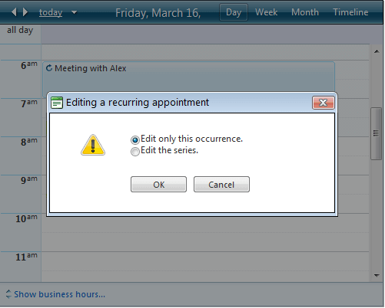Switch to Week view
The width and height of the screenshot is (385, 308).
[x=266, y=12]
